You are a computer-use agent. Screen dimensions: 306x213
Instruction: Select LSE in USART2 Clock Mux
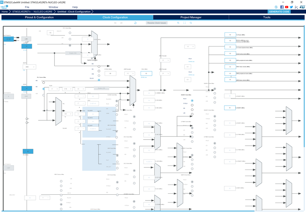[192, 114]
